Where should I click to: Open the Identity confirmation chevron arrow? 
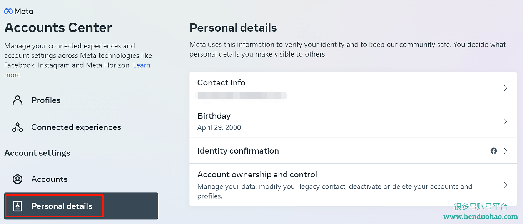pos(505,151)
